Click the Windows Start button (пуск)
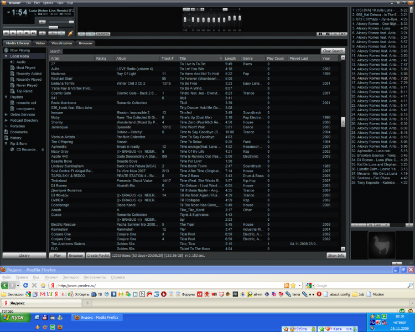This screenshot has width=415, height=332. tap(15, 318)
